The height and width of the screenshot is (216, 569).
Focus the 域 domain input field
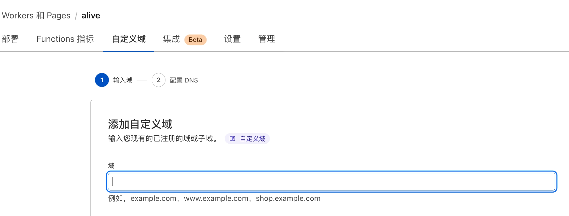point(332,182)
